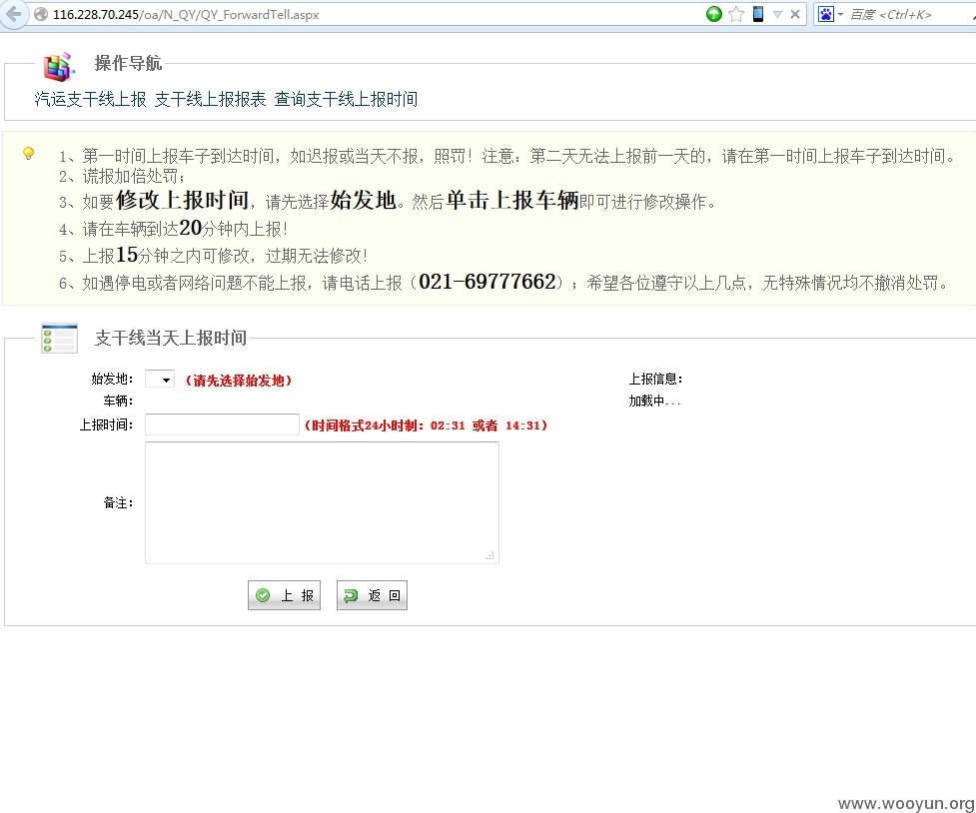Image resolution: width=976 pixels, height=813 pixels.
Task: Open the 支干线上报报表 link
Action: click(x=211, y=99)
